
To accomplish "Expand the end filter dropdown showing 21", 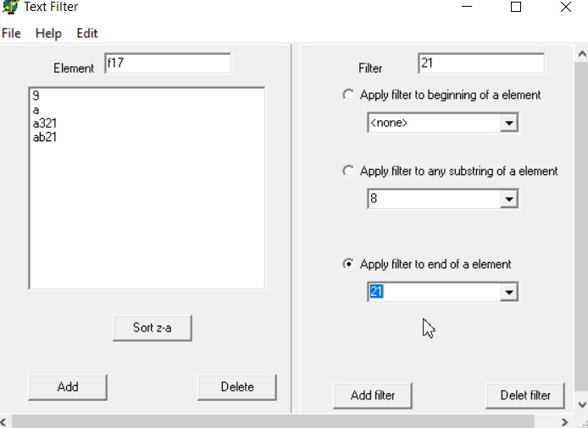I will (509, 292).
